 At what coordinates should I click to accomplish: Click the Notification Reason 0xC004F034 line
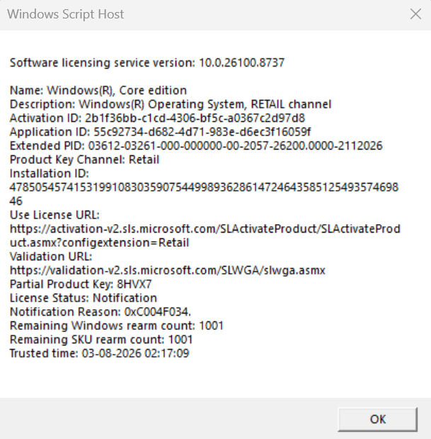coord(100,312)
